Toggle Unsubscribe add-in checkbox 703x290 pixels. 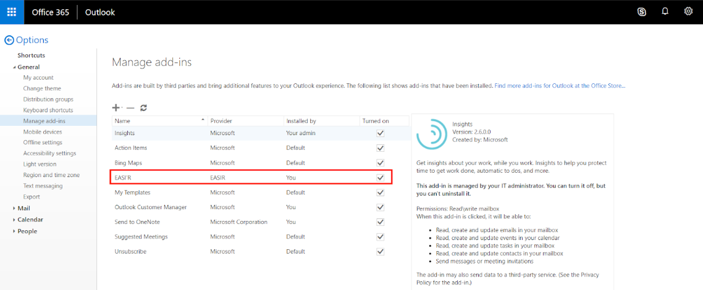(x=381, y=252)
